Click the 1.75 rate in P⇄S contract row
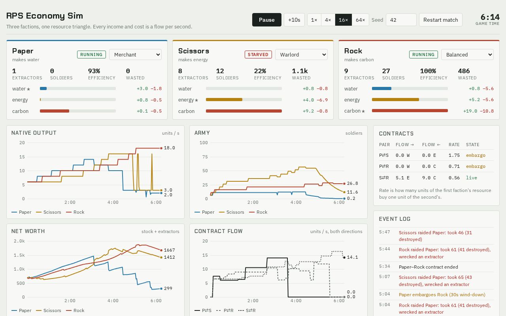 pos(454,155)
